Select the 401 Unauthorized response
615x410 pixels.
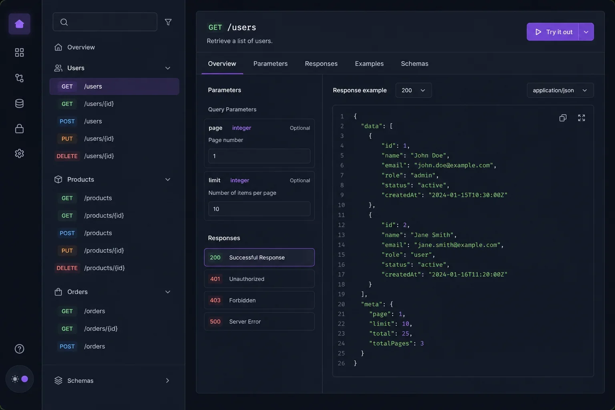pyautogui.click(x=259, y=279)
